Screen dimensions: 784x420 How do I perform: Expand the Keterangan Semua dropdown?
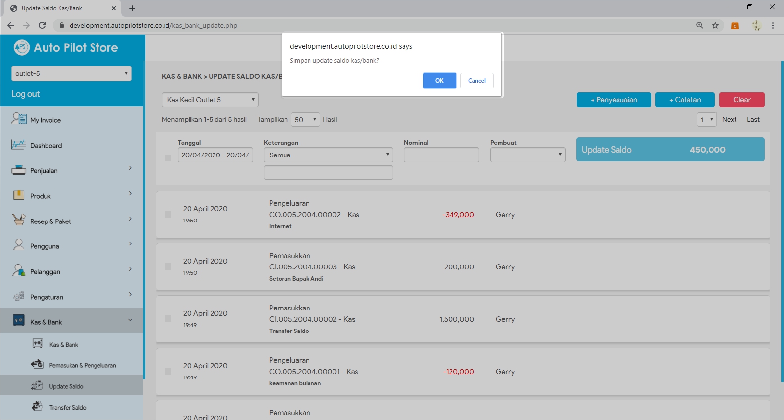pyautogui.click(x=328, y=155)
